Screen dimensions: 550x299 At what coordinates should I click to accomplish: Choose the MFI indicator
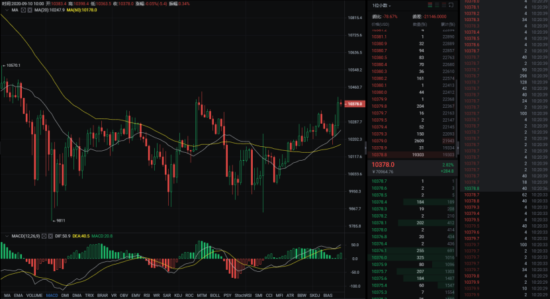[x=279, y=296]
